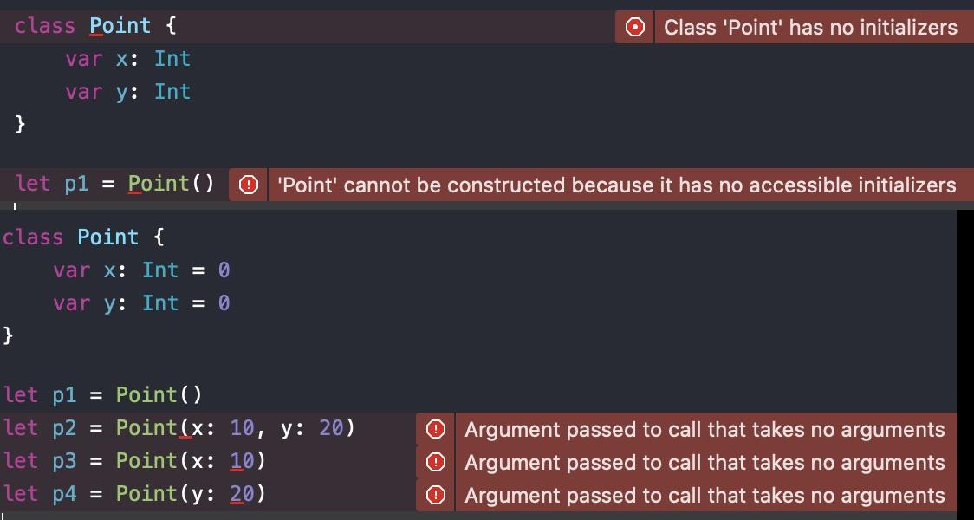
Task: Click Point() in the first 'let p1' line
Action: [171, 184]
